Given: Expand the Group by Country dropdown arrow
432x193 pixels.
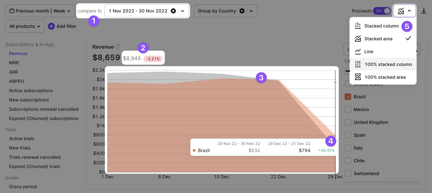Looking at the screenshot, I should (x=251, y=11).
